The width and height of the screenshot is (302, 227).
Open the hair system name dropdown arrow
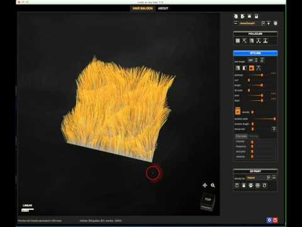point(264,23)
